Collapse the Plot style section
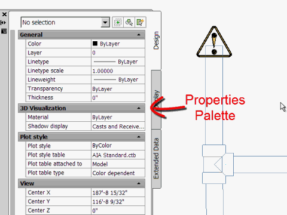This screenshot has height=215, width=287. [x=139, y=137]
